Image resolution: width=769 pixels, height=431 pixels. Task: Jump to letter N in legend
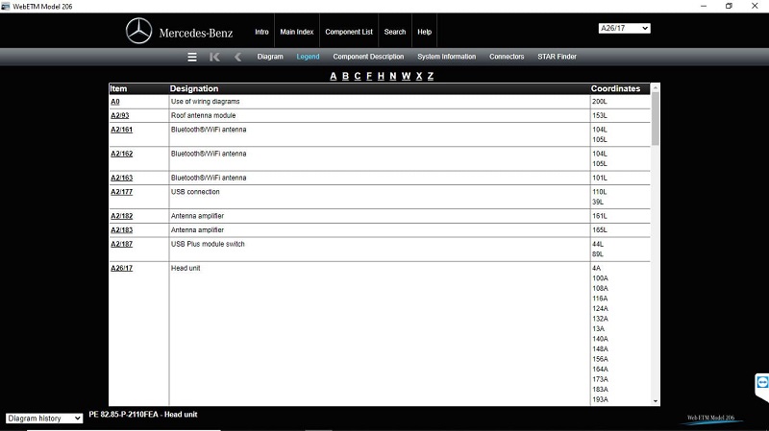click(x=393, y=76)
